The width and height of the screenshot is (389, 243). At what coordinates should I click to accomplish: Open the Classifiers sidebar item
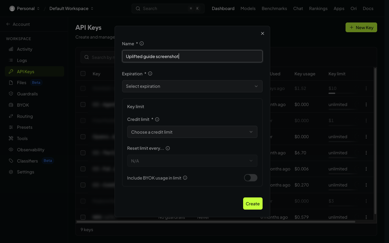click(x=35, y=161)
